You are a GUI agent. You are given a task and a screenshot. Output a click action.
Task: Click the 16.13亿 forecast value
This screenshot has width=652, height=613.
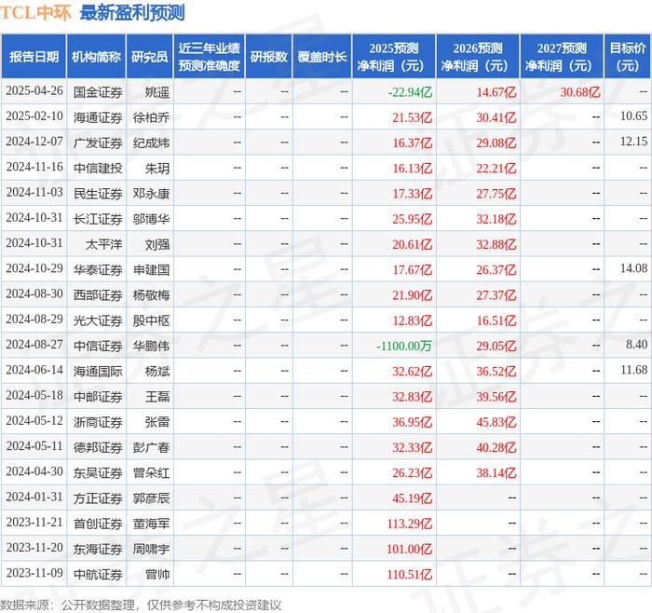pos(413,168)
